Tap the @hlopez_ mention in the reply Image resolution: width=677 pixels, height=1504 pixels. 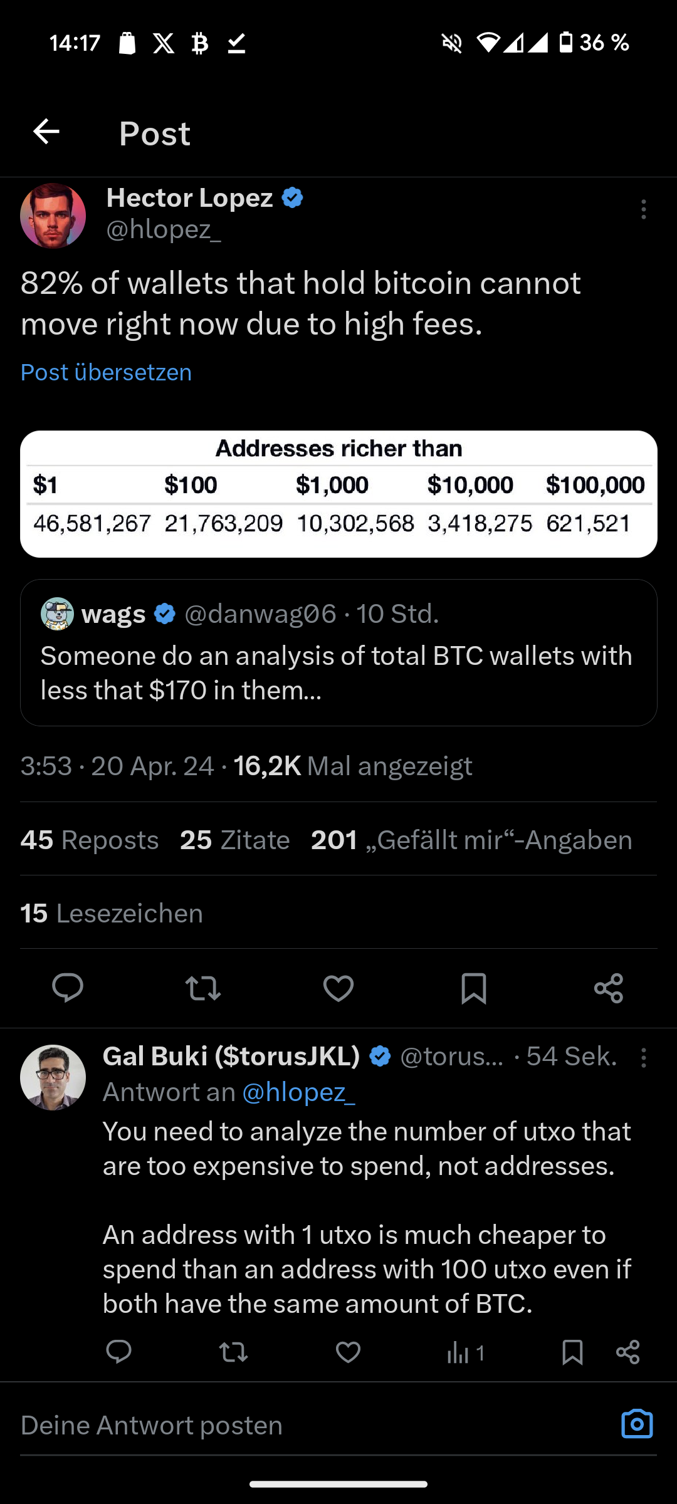(298, 1092)
